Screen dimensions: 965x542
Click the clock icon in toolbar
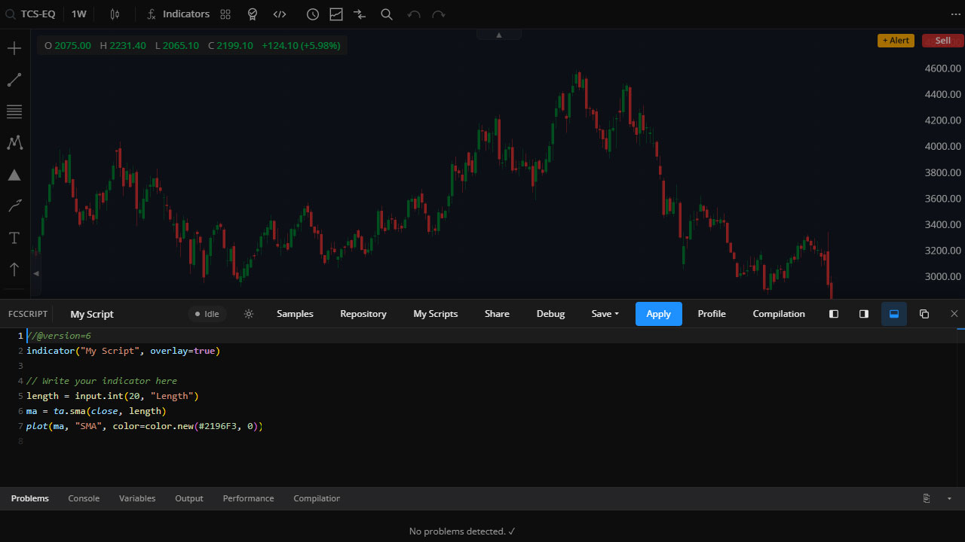[x=313, y=14]
